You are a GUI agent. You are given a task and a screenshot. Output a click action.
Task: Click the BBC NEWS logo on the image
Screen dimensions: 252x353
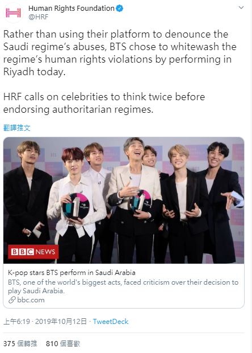pos(33,252)
